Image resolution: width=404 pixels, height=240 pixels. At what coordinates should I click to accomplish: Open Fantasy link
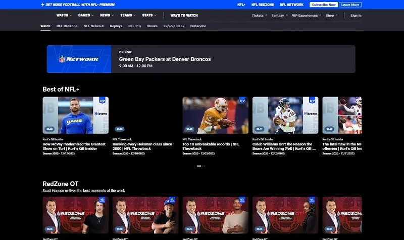coord(277,16)
